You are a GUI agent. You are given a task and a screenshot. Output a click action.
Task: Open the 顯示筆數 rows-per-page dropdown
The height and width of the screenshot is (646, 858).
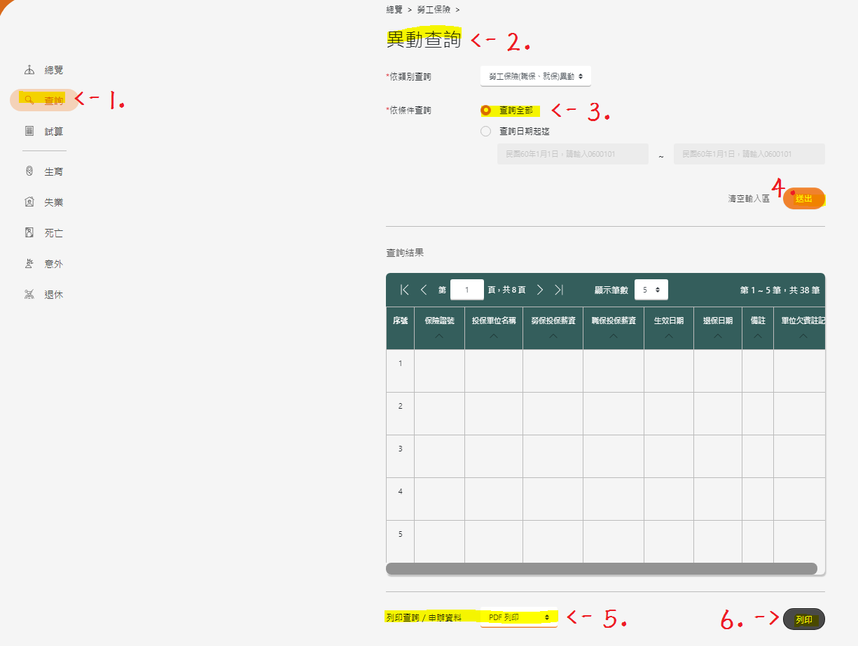click(651, 290)
